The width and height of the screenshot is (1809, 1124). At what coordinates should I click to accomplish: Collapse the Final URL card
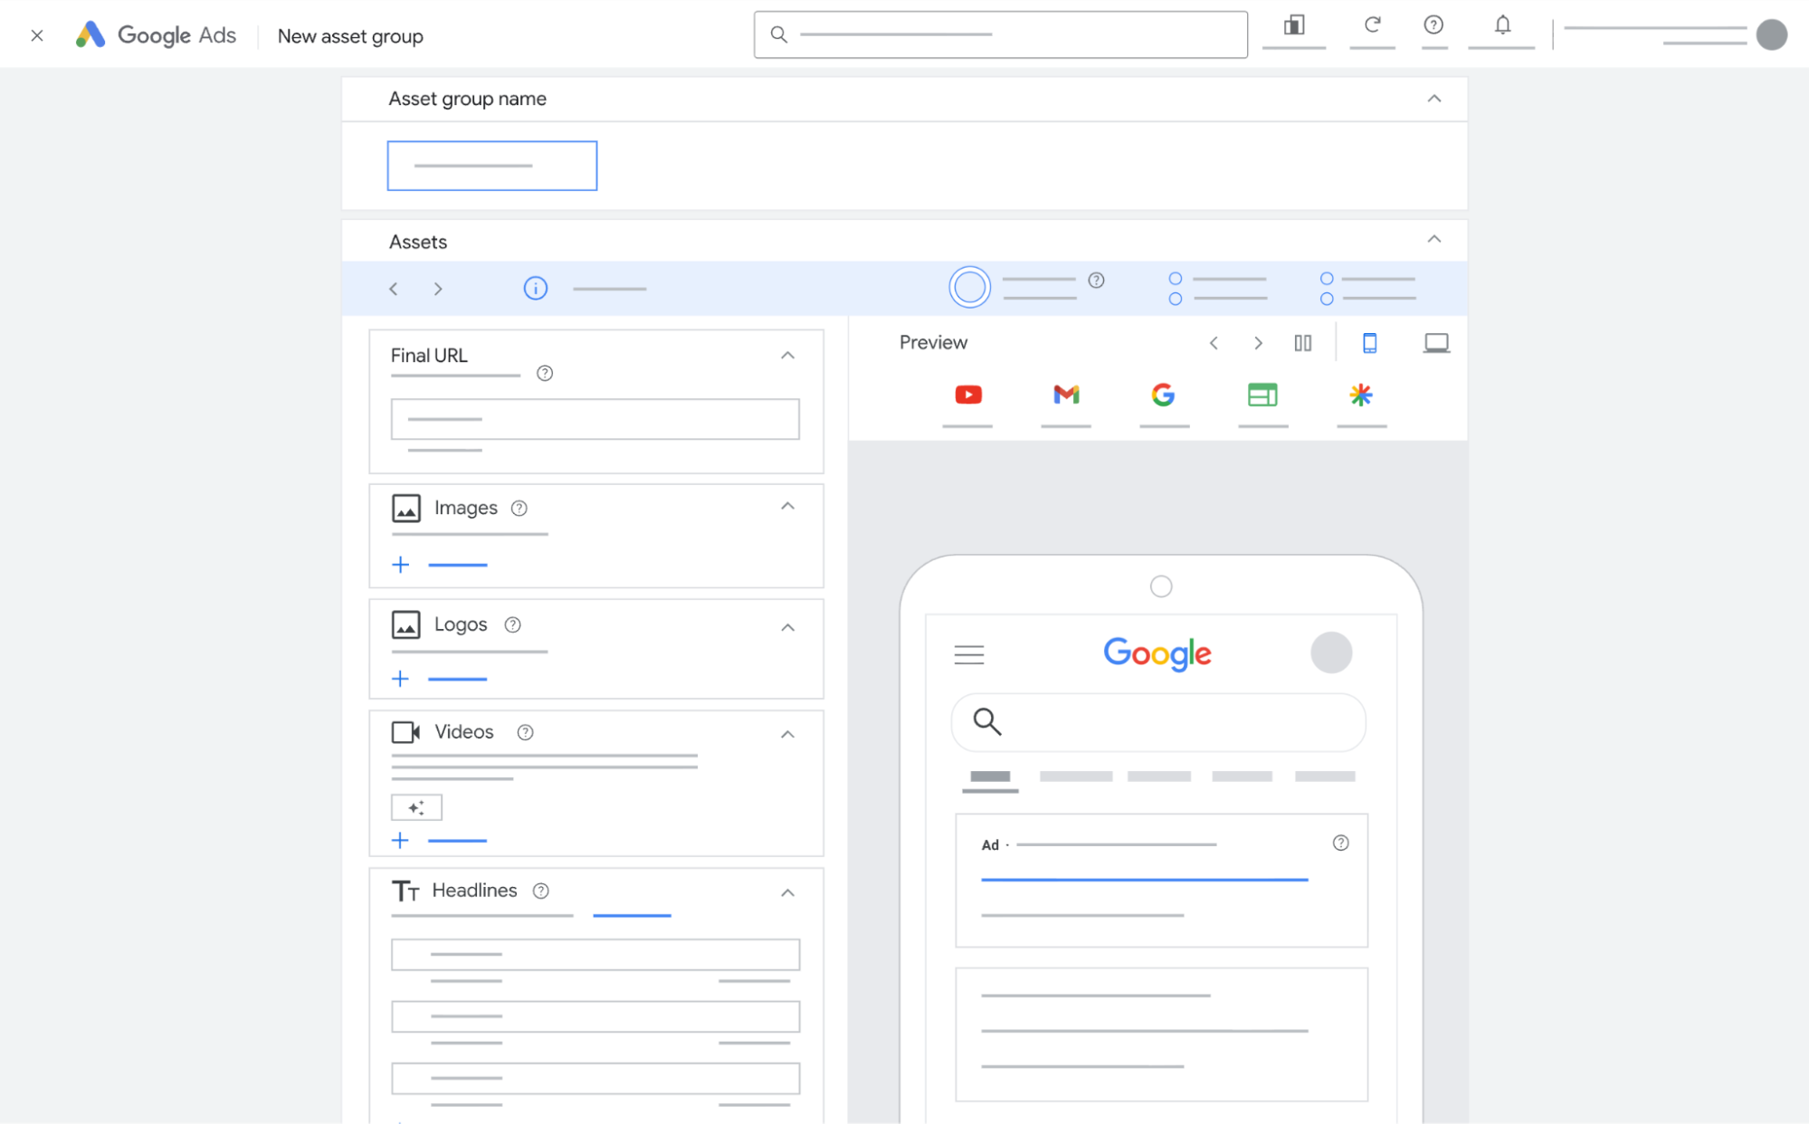coord(788,356)
